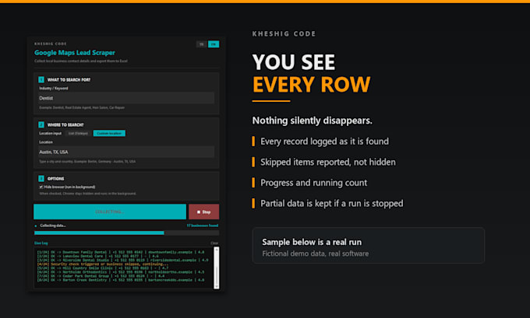Select the EN language button
The image size is (530, 318).
coord(214,44)
